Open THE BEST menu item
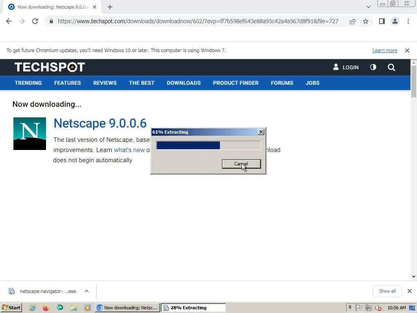 [142, 83]
